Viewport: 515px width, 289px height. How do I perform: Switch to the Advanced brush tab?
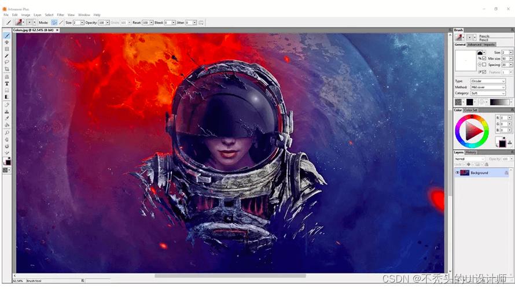[474, 45]
